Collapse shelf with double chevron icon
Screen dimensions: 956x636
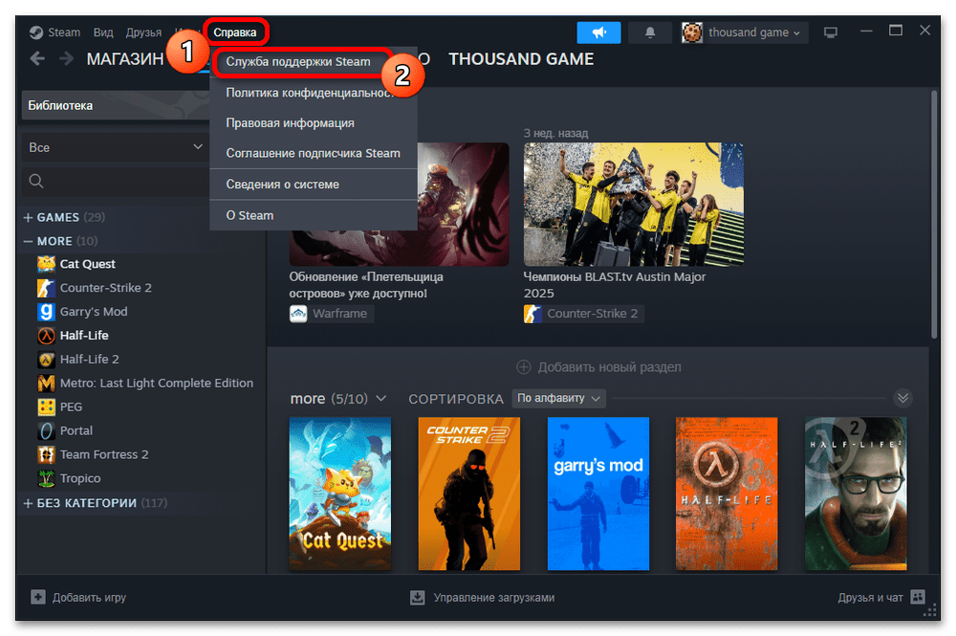tap(903, 398)
